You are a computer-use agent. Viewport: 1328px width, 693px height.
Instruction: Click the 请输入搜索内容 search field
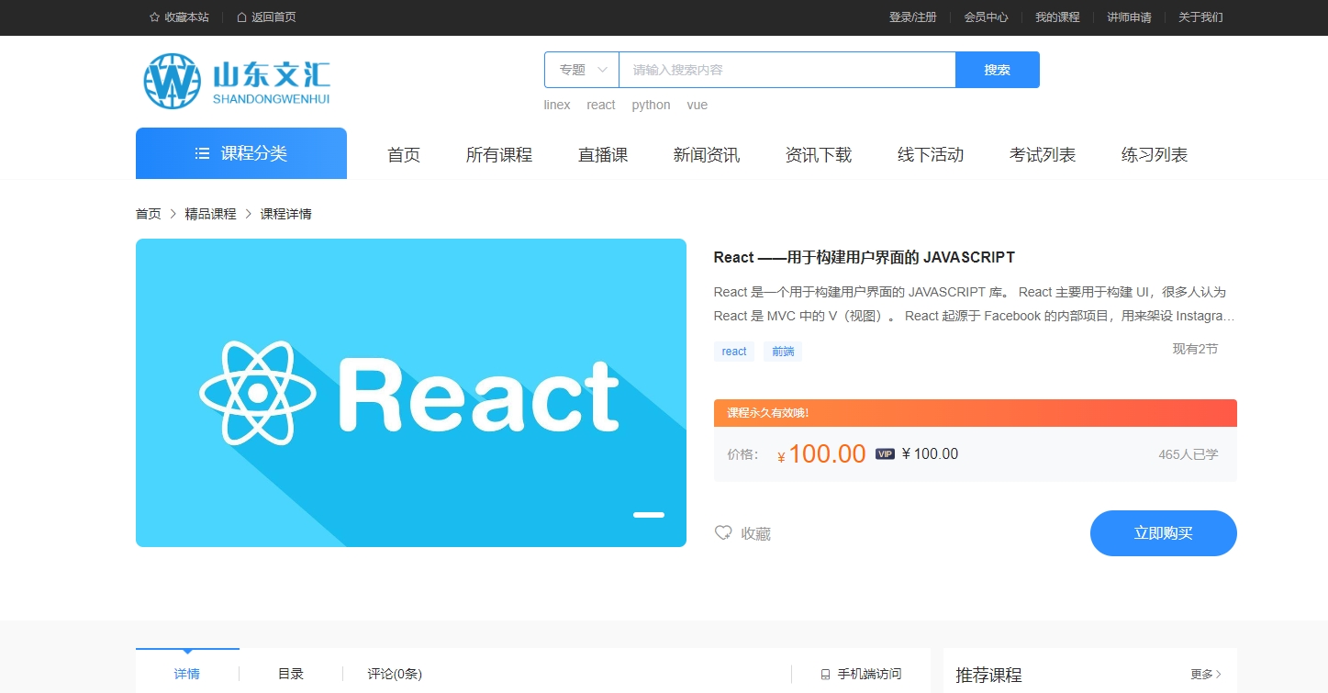(787, 70)
